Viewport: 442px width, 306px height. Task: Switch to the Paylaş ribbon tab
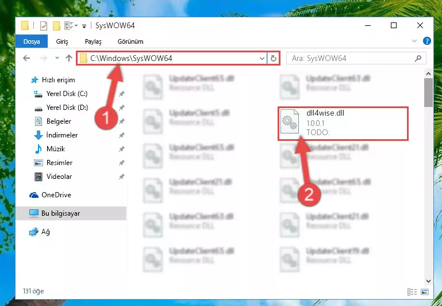pyautogui.click(x=93, y=41)
